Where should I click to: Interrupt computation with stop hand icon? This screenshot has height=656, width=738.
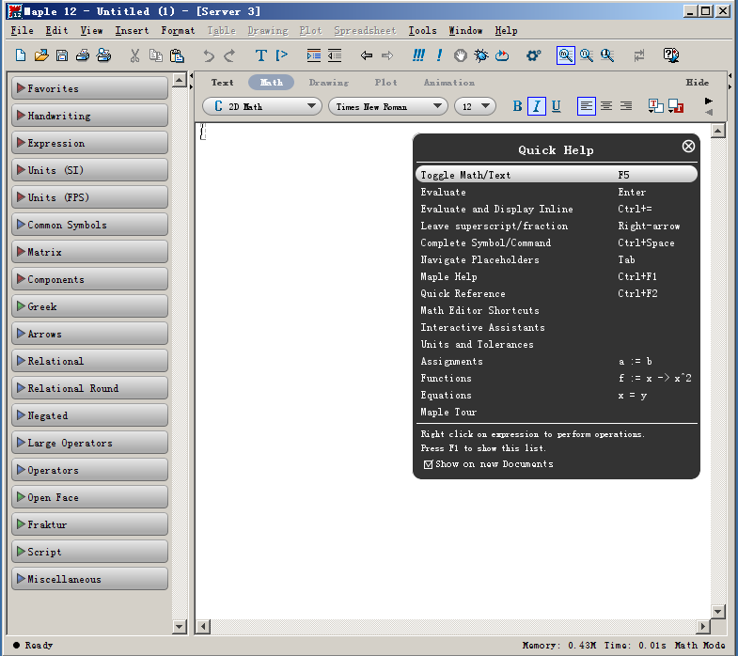461,55
